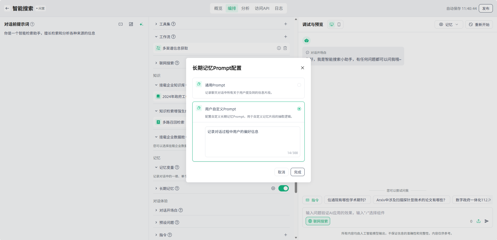Image resolution: width=497 pixels, height=240 pixels.
Task: Select the 通用Prompt radio option
Action: click(x=299, y=85)
